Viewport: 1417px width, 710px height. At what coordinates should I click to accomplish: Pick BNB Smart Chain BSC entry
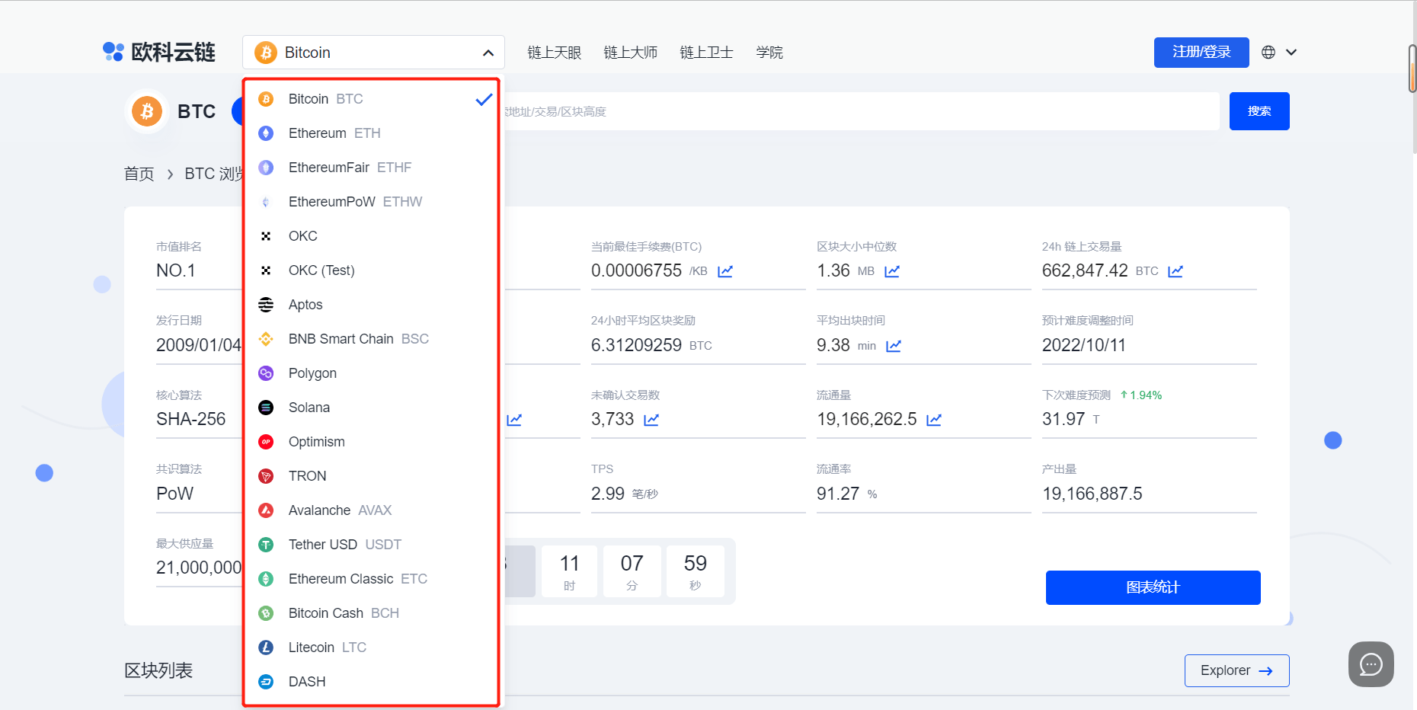pyautogui.click(x=372, y=339)
